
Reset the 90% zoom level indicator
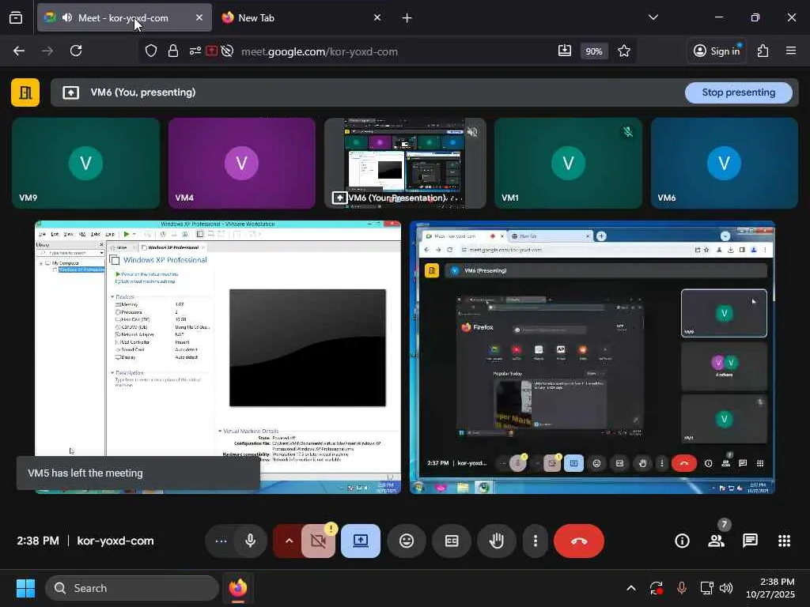[593, 51]
